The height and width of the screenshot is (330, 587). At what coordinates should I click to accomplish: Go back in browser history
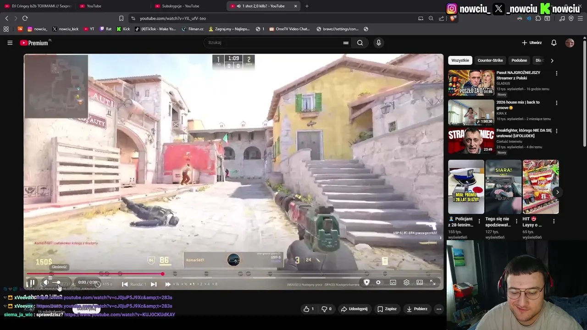(6, 18)
